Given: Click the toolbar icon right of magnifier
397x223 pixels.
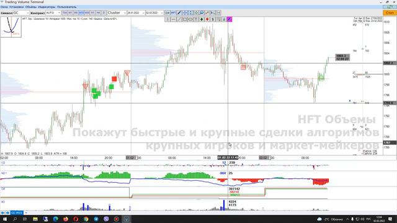Looking at the screenshot, I should [x=207, y=12].
